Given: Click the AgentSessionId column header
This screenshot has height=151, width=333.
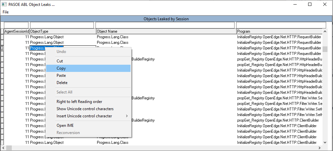Looking at the screenshot, I should tap(17, 31).
